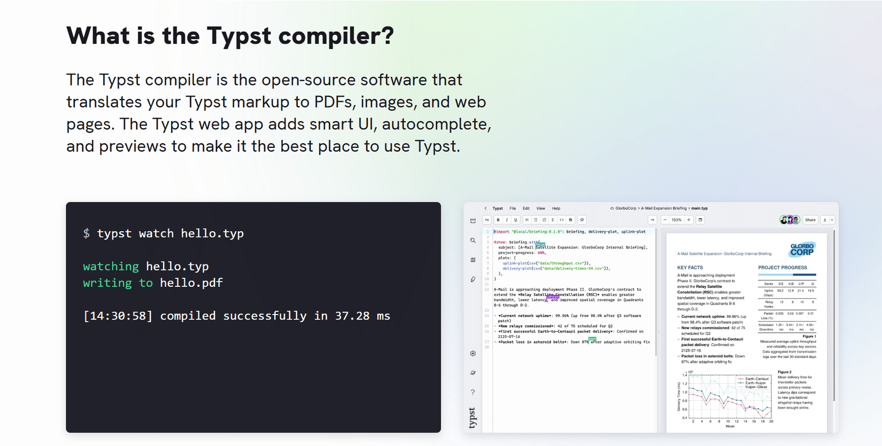
Task: Click the 'What is the Typst compiler?' heading
Action: (230, 36)
